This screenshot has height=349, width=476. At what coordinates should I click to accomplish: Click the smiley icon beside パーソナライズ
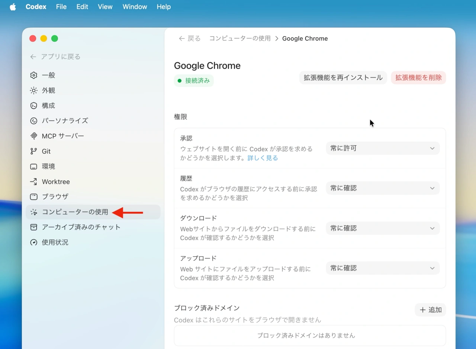click(33, 121)
